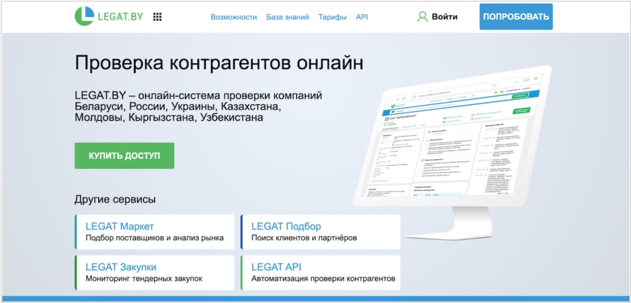Open the Тарифы page
Viewport: 631px width, 303px height.
click(x=332, y=17)
